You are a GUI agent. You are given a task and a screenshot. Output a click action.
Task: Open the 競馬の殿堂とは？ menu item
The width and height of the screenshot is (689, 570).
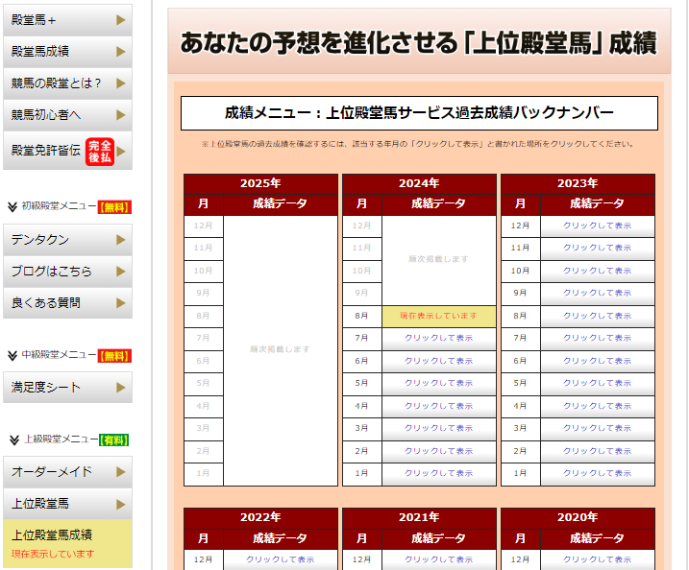tap(56, 83)
